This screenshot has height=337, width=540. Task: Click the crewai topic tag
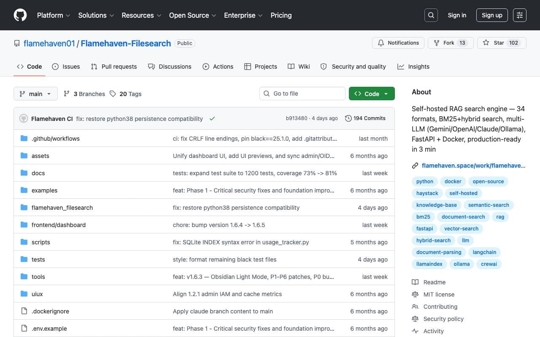point(489,264)
